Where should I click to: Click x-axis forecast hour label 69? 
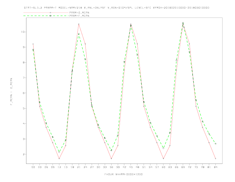pyautogui.click(x=183, y=167)
